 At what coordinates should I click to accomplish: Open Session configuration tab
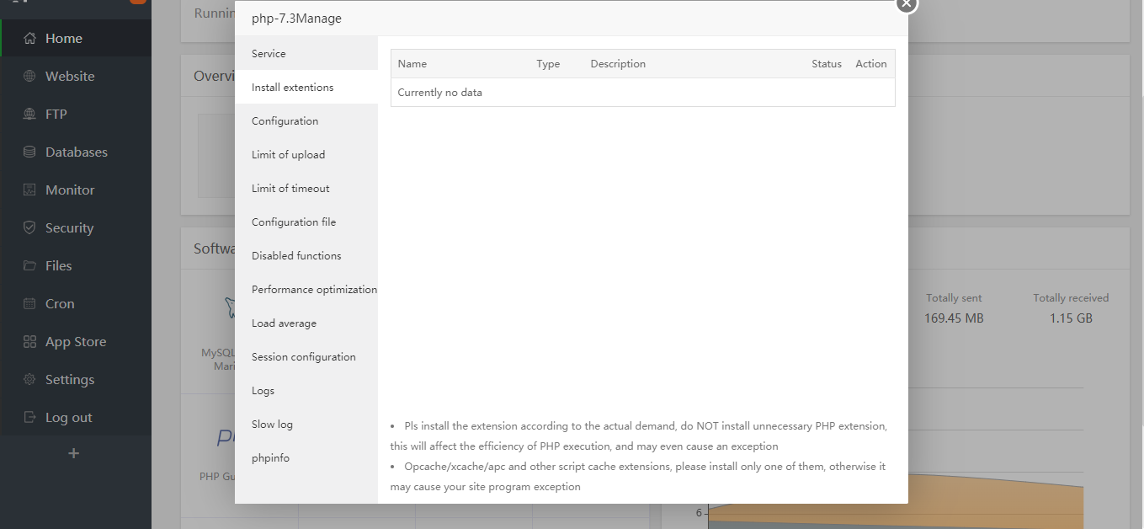(306, 356)
